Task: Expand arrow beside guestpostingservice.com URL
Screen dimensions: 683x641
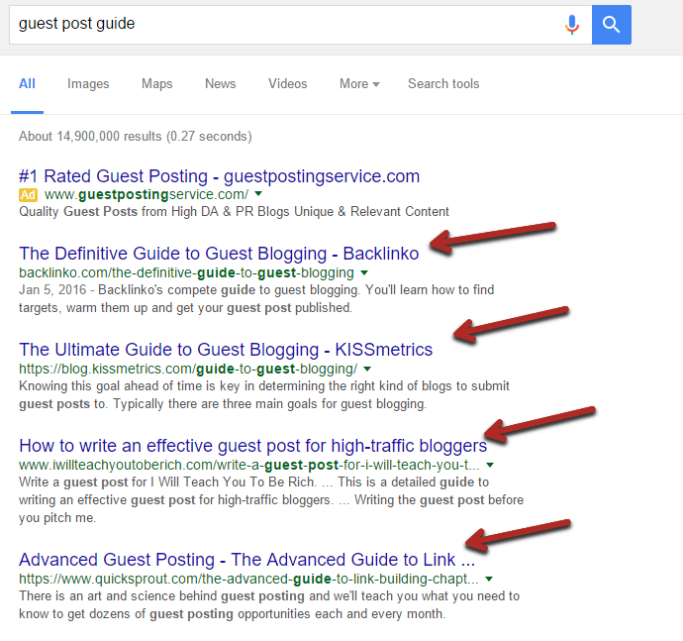Action: (x=258, y=193)
